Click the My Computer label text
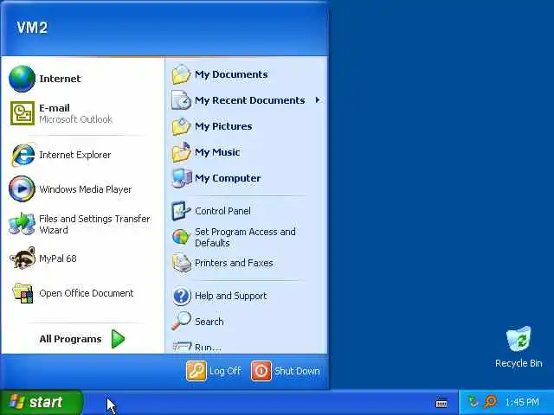This screenshot has height=415, width=554. point(228,179)
